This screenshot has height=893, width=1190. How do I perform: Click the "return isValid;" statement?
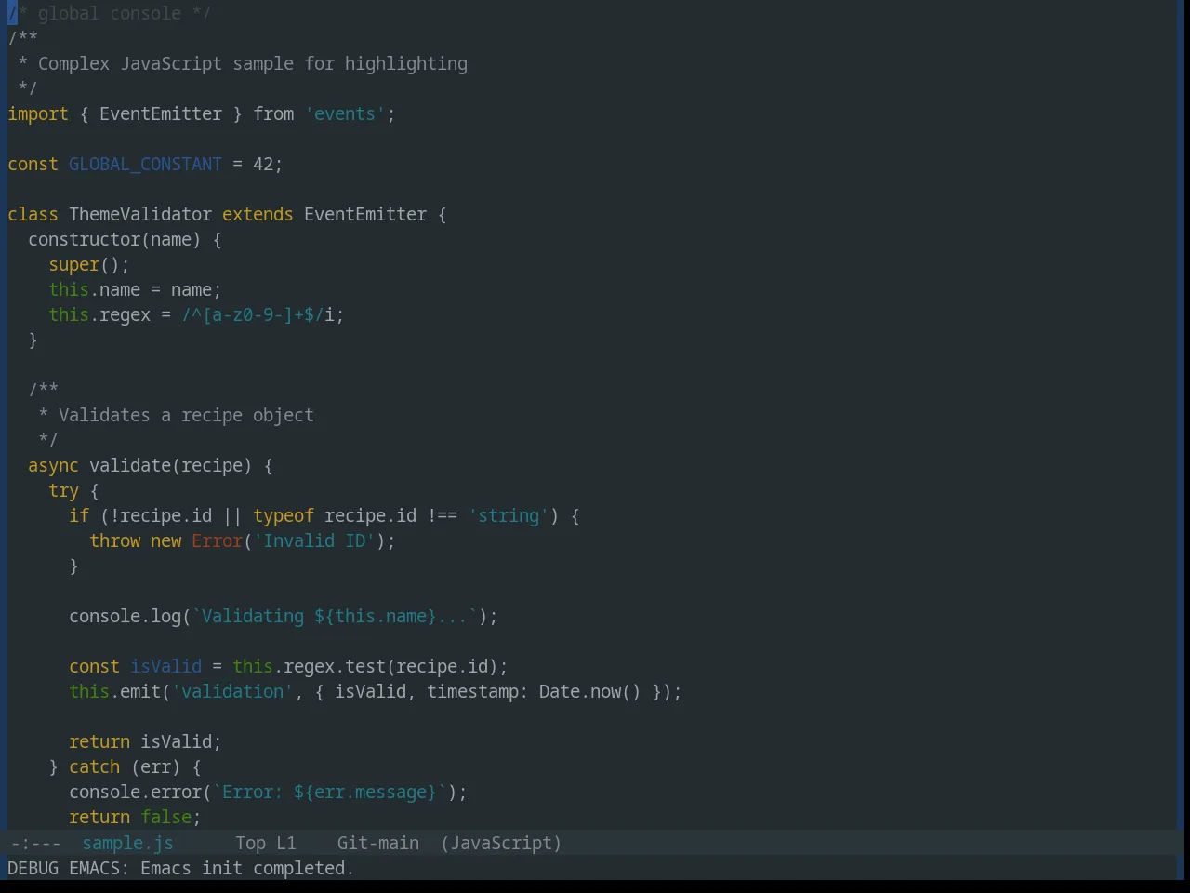(x=145, y=741)
